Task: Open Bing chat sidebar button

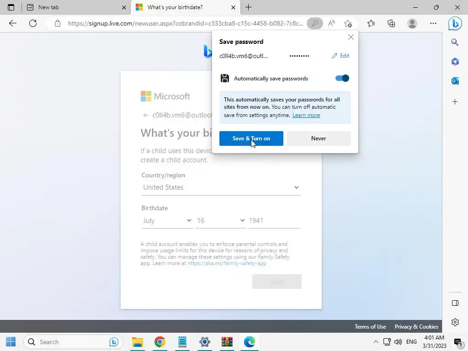Action: pos(455,24)
